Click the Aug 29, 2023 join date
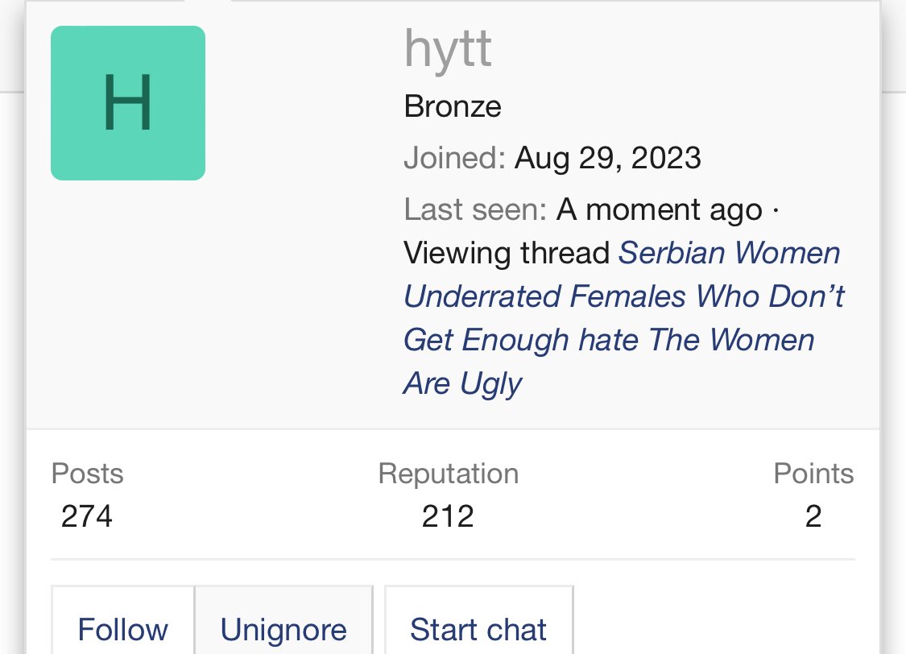 point(608,158)
